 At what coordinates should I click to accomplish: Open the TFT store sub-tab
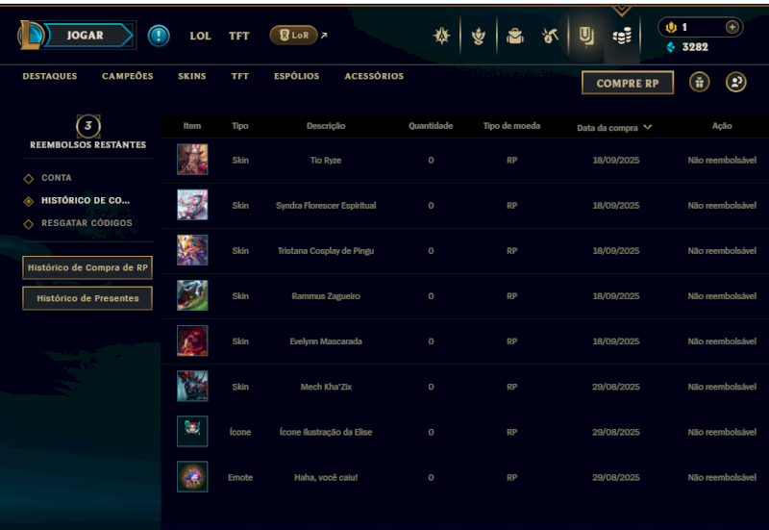pos(239,76)
